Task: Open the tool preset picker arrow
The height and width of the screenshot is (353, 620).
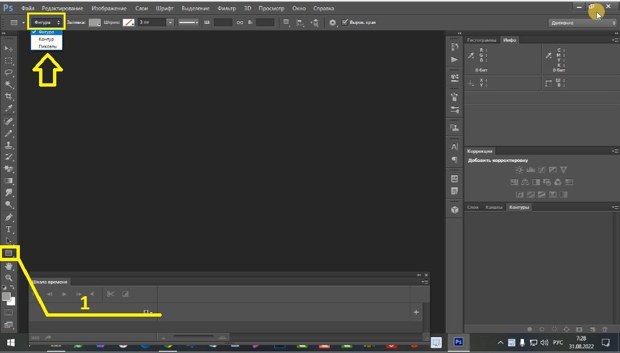Action: (x=23, y=22)
